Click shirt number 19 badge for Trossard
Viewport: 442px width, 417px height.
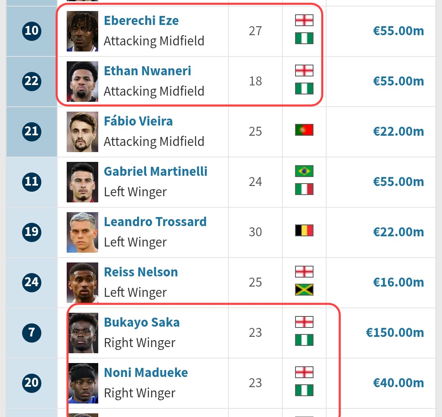pyautogui.click(x=32, y=232)
